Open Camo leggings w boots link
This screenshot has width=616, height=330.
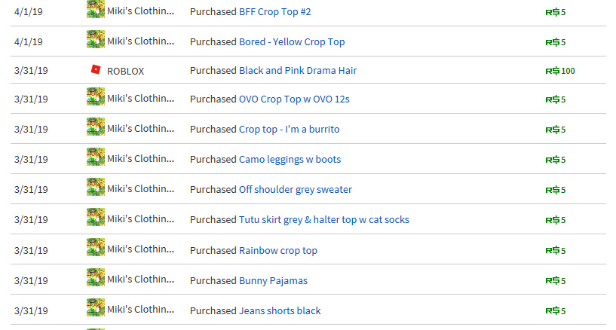[290, 160]
